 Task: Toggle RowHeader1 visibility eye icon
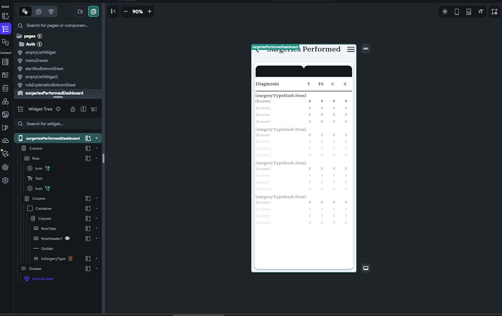coord(67,238)
